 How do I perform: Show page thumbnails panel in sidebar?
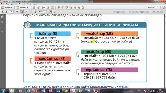[2, 17]
